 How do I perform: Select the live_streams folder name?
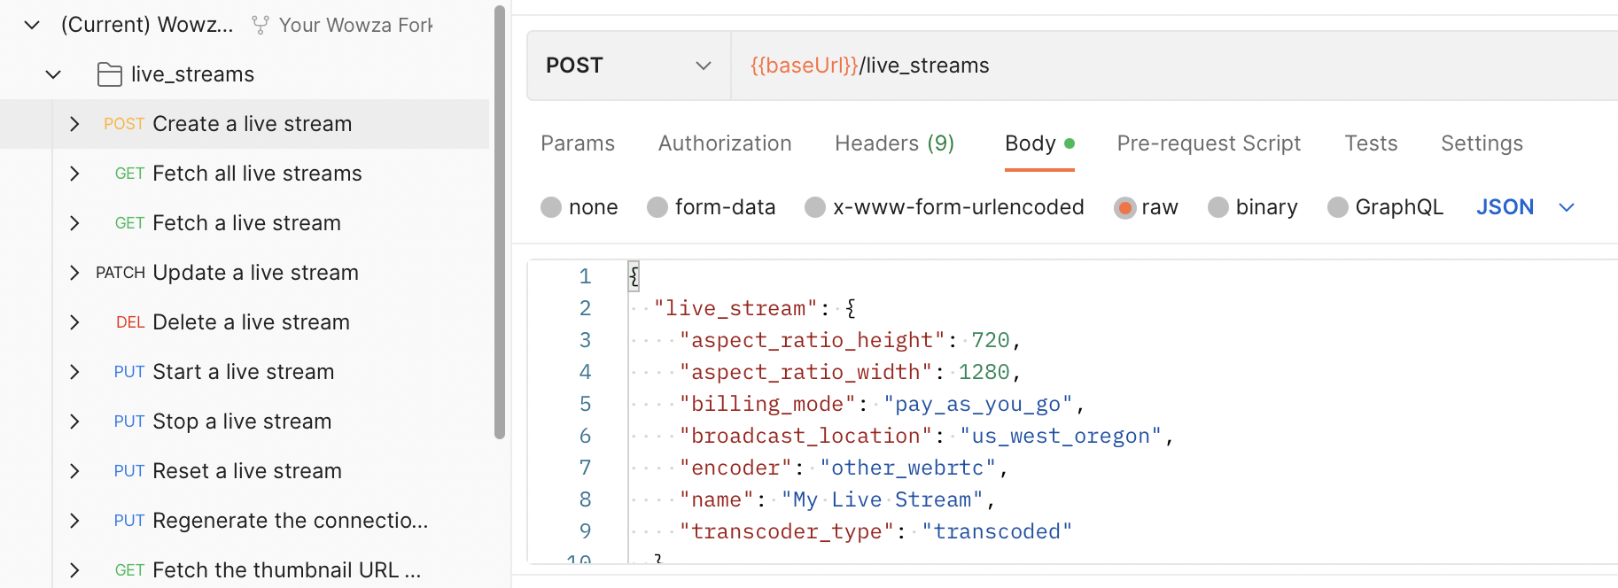192,74
